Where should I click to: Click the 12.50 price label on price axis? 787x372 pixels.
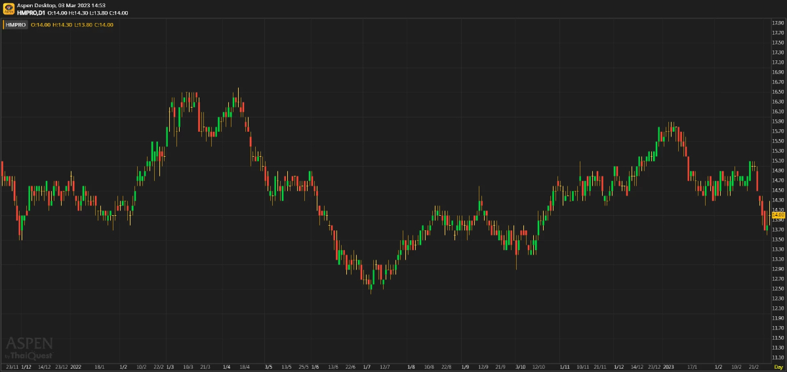(x=778, y=288)
